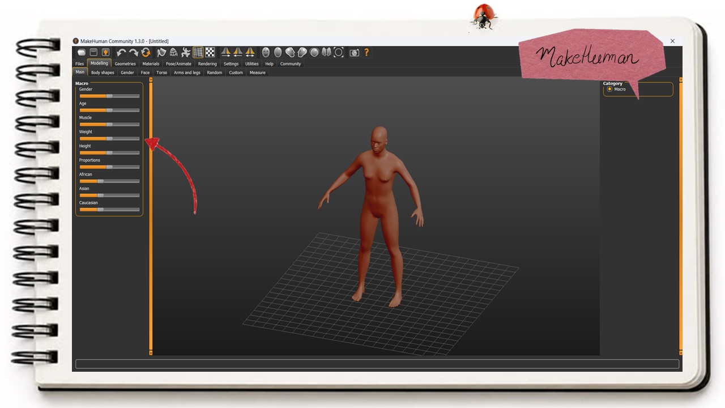Open the Community tab
Image resolution: width=725 pixels, height=408 pixels.
[x=291, y=64]
